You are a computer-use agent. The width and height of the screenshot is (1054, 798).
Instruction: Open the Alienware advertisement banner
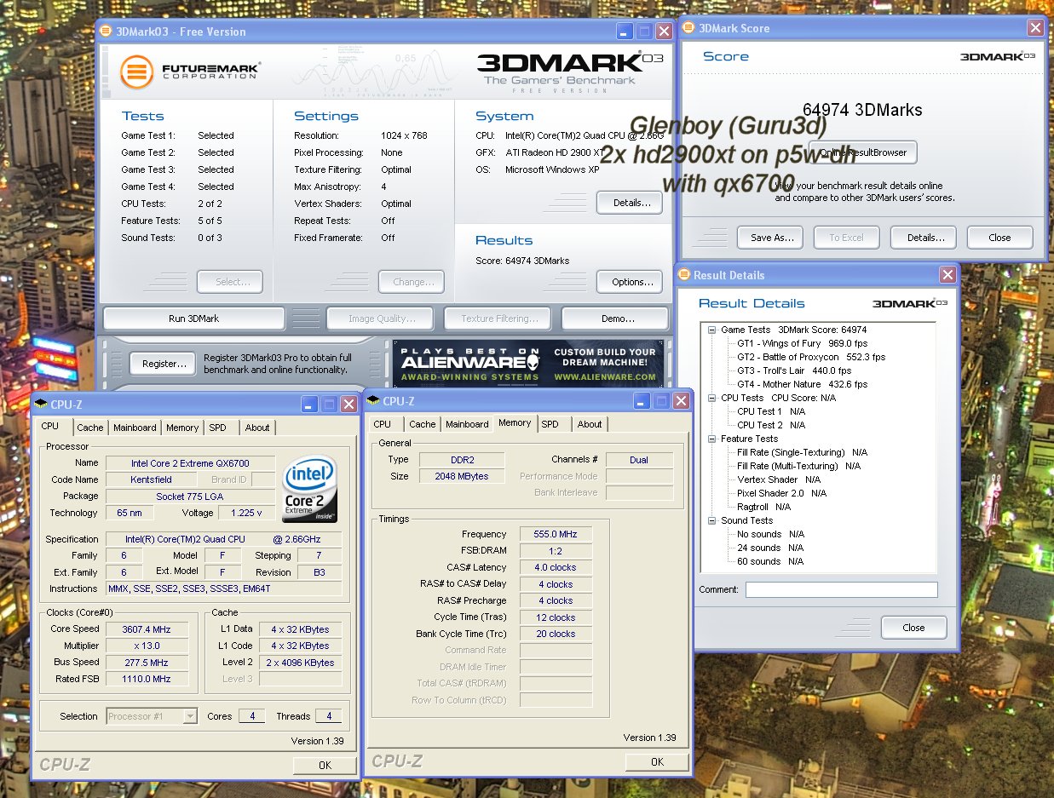[x=528, y=364]
